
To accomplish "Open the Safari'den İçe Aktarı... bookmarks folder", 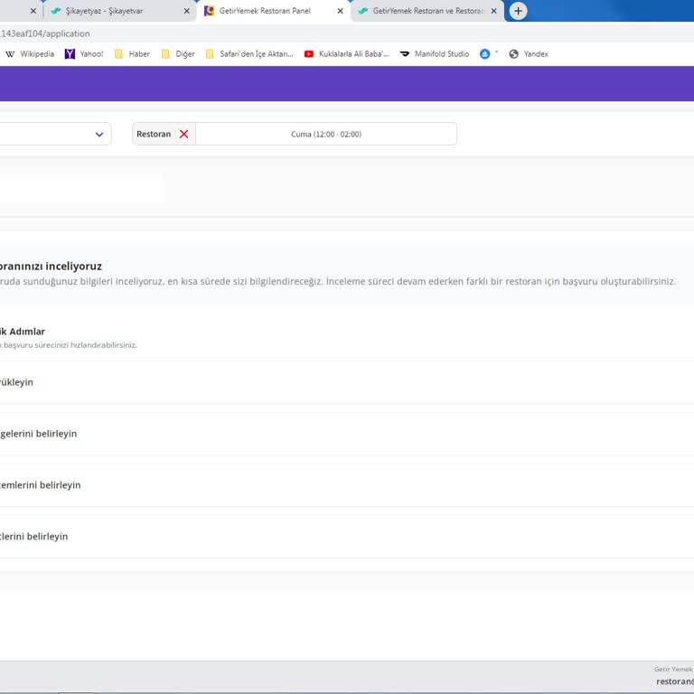I will tap(249, 54).
